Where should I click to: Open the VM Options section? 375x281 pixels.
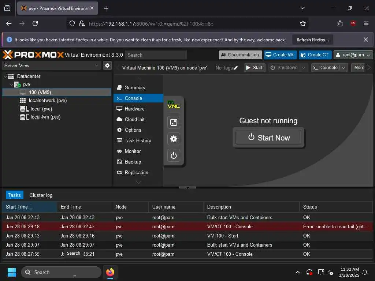[x=138, y=130]
